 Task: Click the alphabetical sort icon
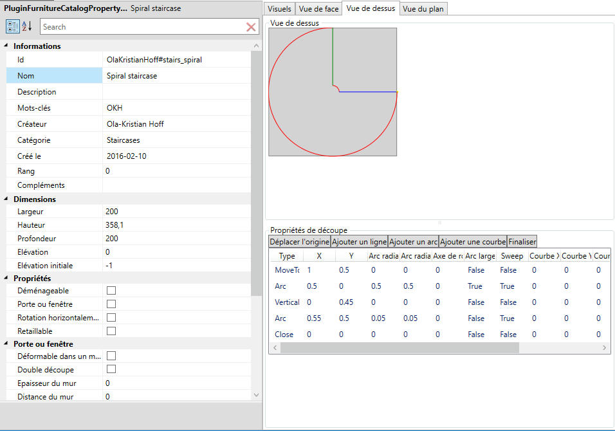27,26
